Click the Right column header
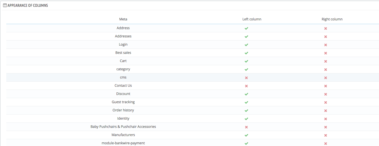The height and width of the screenshot is (146, 379). 332,19
